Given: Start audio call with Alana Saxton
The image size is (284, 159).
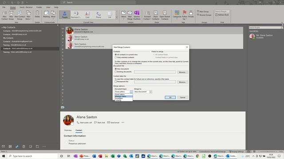Looking at the screenshot, I should pyautogui.click(x=84, y=123).
